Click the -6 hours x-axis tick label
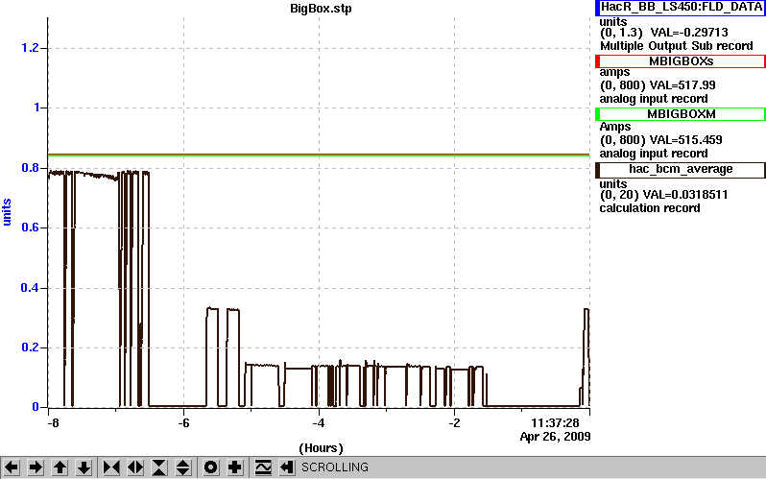This screenshot has height=479, width=766. coord(183,422)
